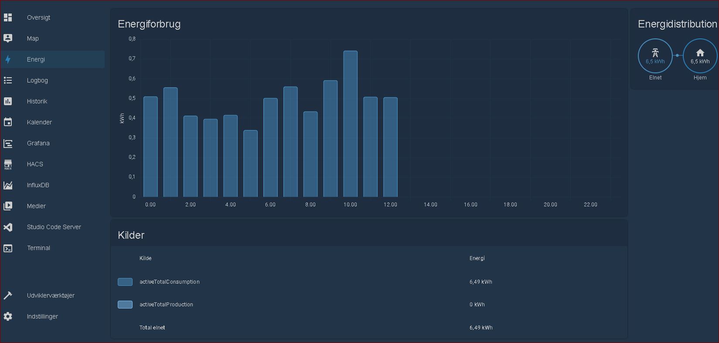Click the Udviklerværktøjer hammer icon
Image resolution: width=719 pixels, height=343 pixels.
pos(8,295)
